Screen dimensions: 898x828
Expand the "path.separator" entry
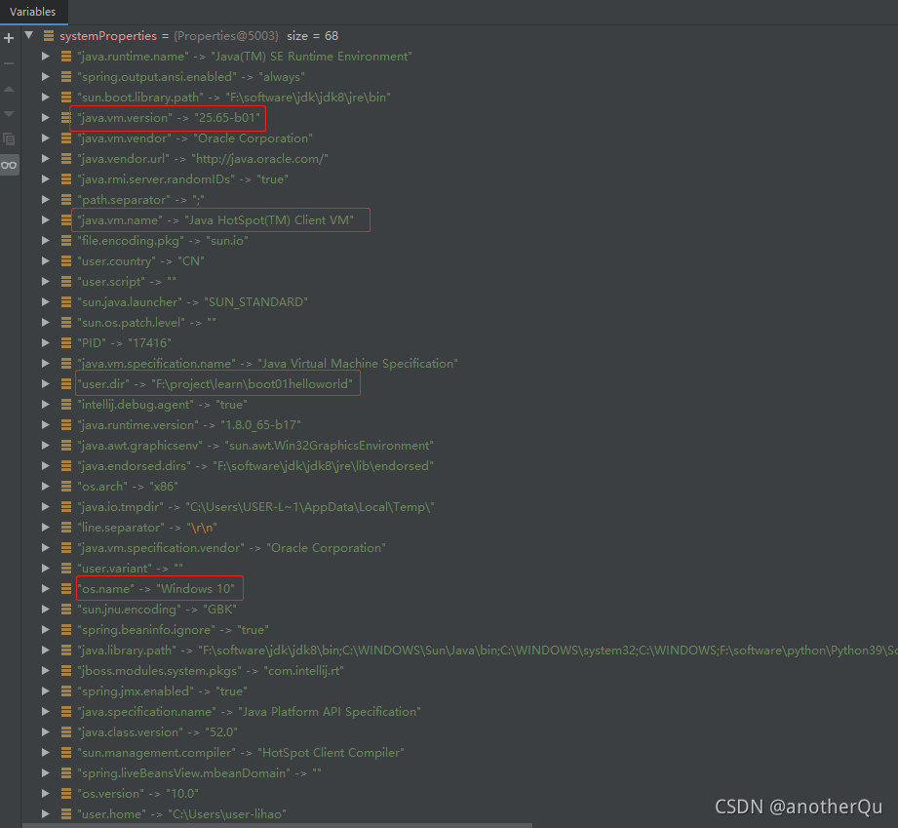click(45, 199)
